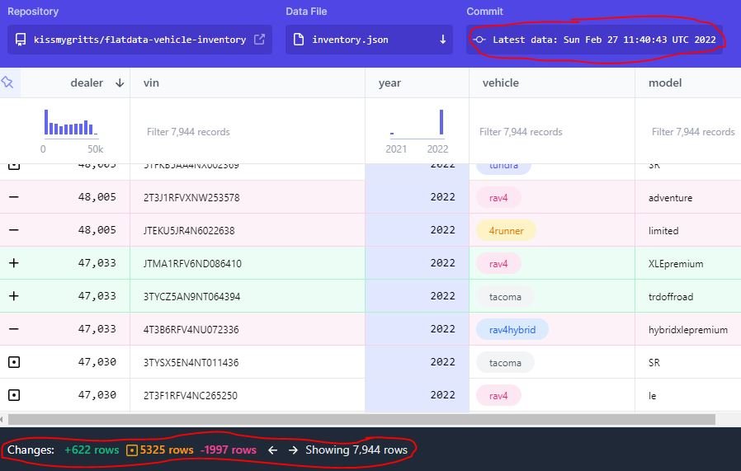Click the repository book icon
The height and width of the screenshot is (471, 741).
(x=21, y=40)
